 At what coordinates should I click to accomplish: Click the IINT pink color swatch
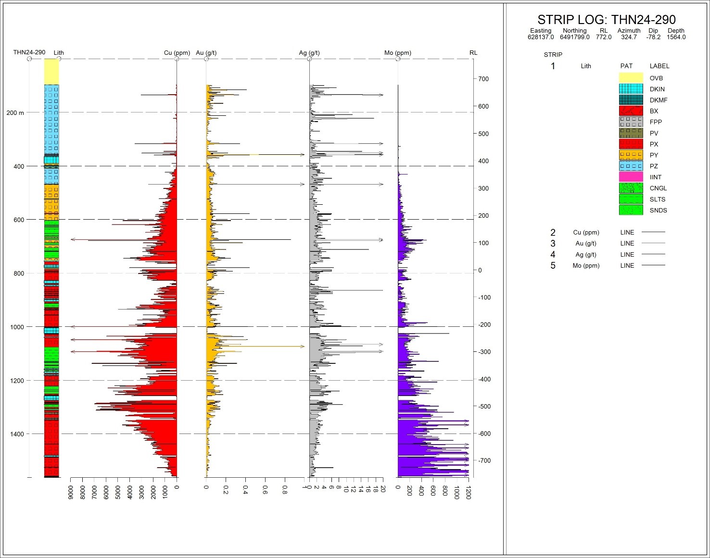(630, 177)
